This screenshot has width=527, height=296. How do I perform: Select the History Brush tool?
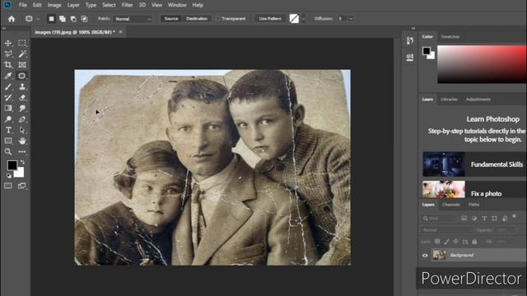click(x=8, y=98)
